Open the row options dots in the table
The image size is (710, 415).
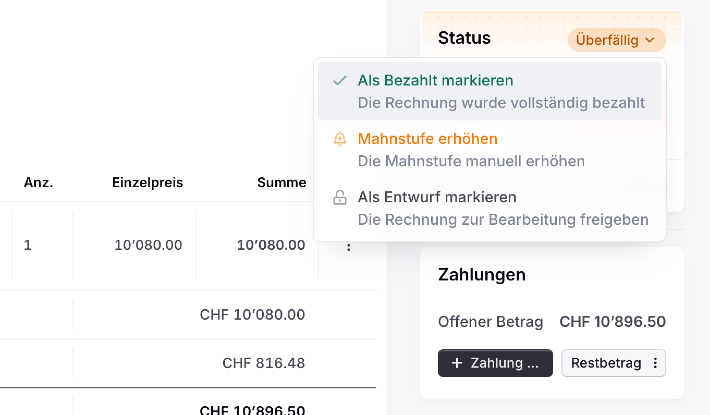(349, 247)
